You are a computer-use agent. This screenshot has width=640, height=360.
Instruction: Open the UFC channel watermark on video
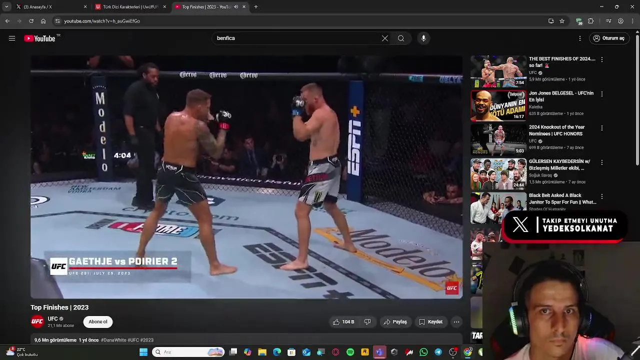pyautogui.click(x=452, y=287)
